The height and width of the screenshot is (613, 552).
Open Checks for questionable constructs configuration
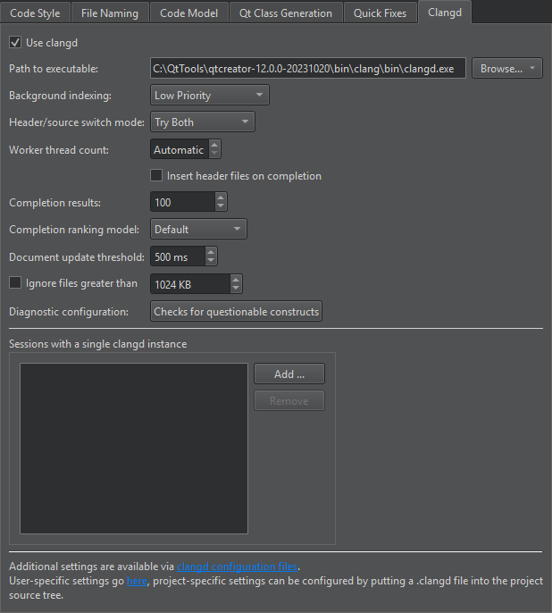coord(236,312)
